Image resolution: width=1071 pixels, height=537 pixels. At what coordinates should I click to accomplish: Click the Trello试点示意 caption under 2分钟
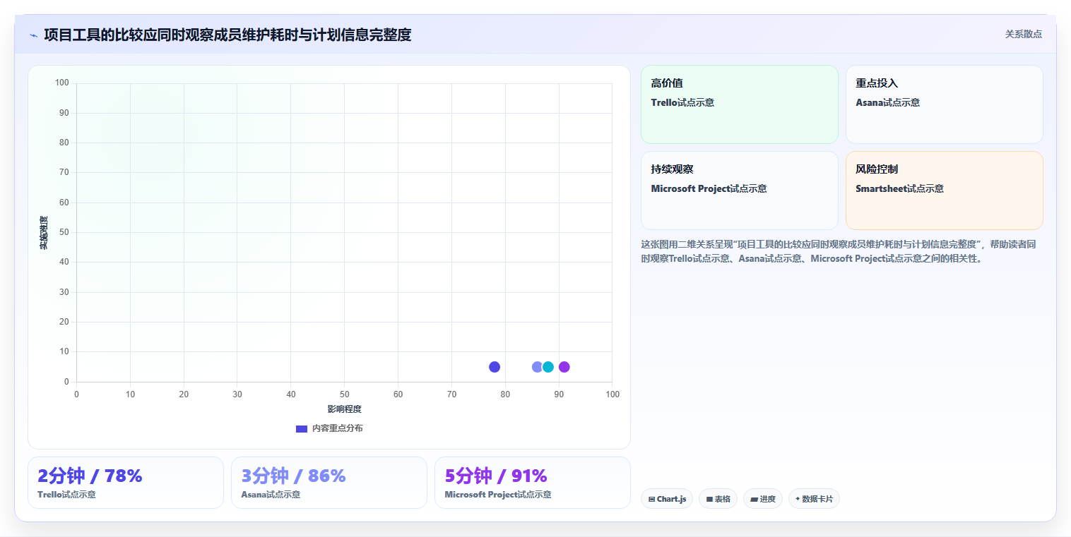(x=66, y=495)
